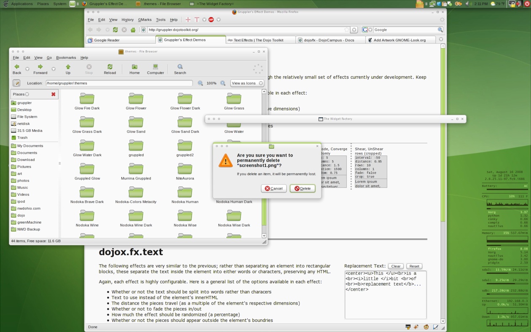
Task: Click Reset next to Replacement Text
Action: point(414,266)
